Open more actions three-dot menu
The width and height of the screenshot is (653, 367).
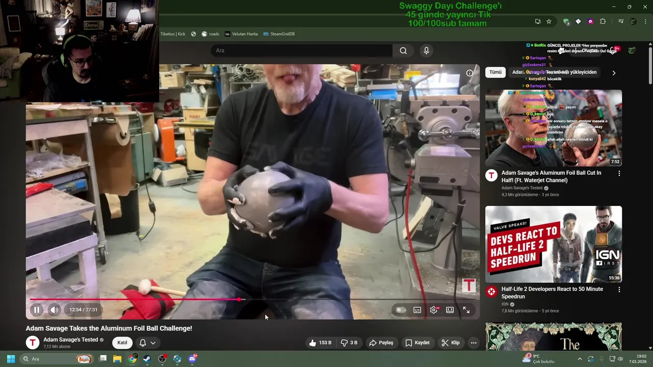pos(473,343)
